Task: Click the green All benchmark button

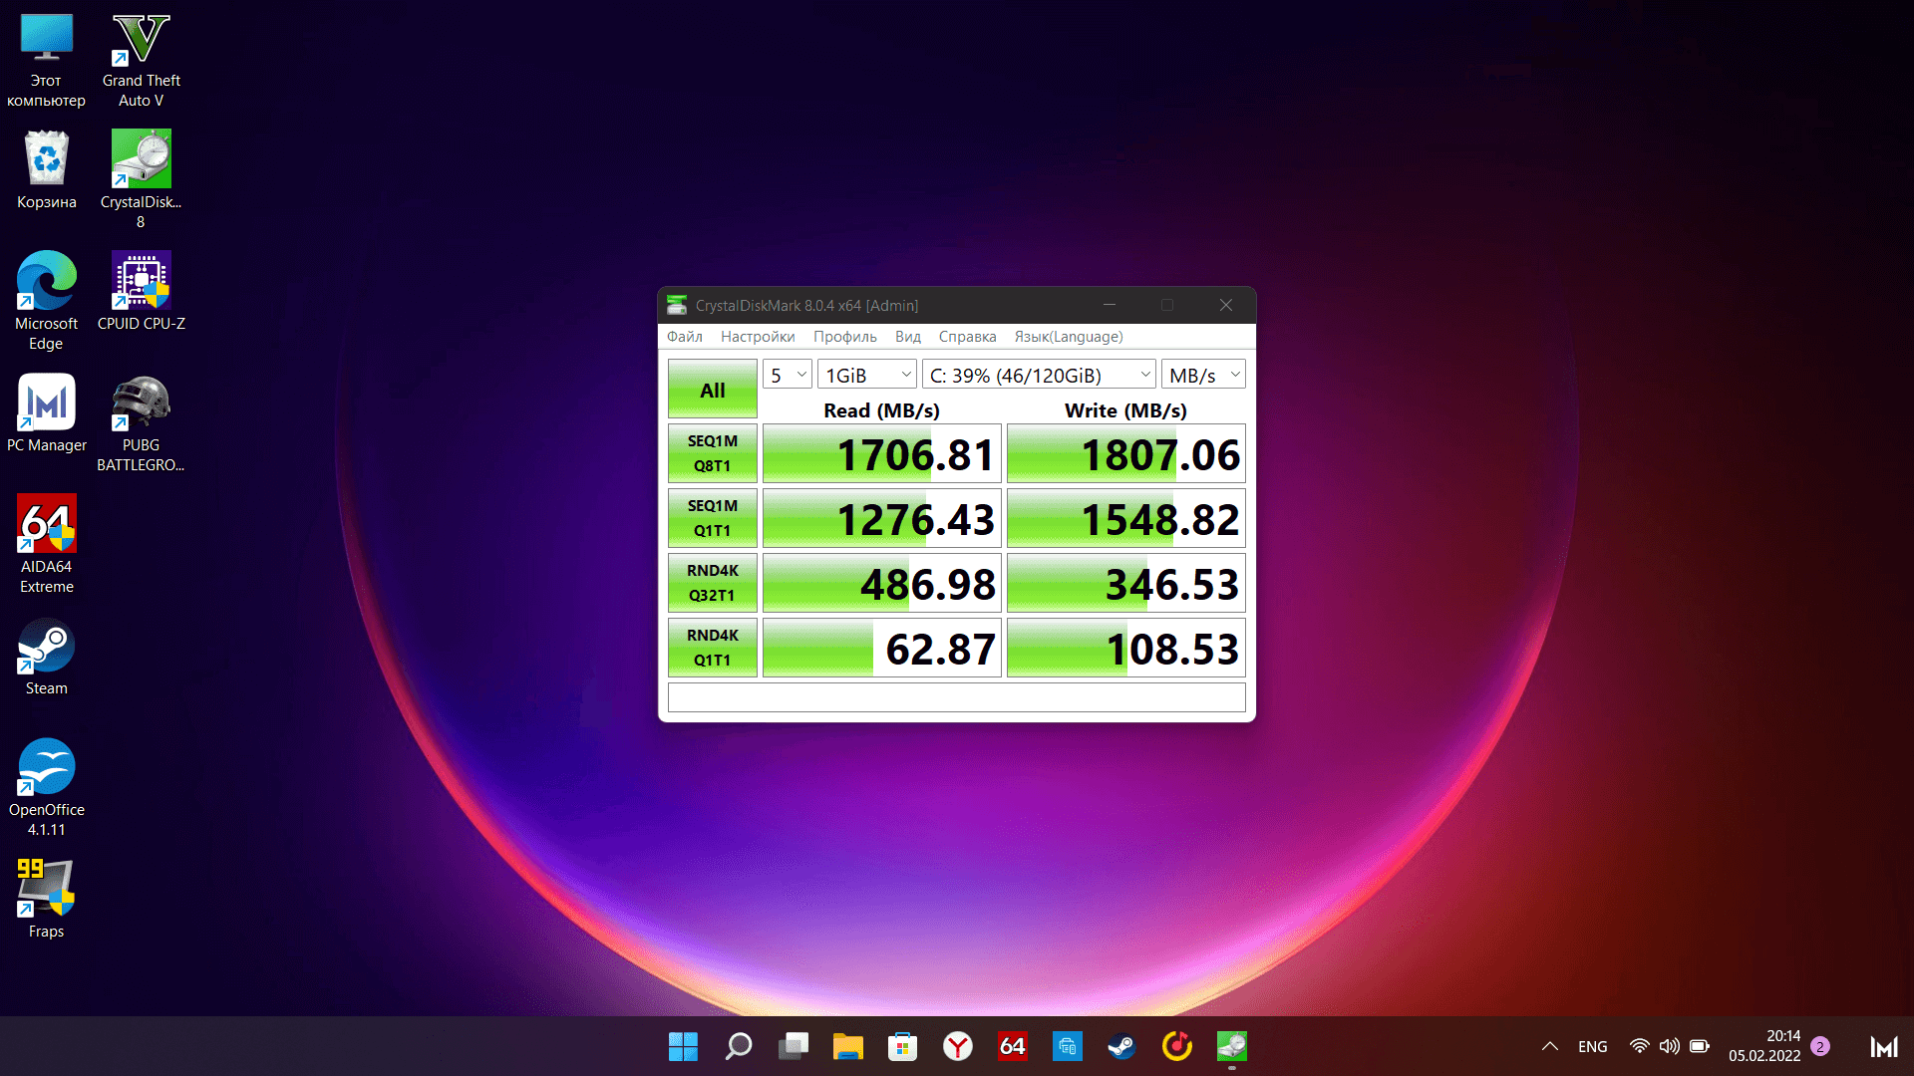Action: [712, 390]
